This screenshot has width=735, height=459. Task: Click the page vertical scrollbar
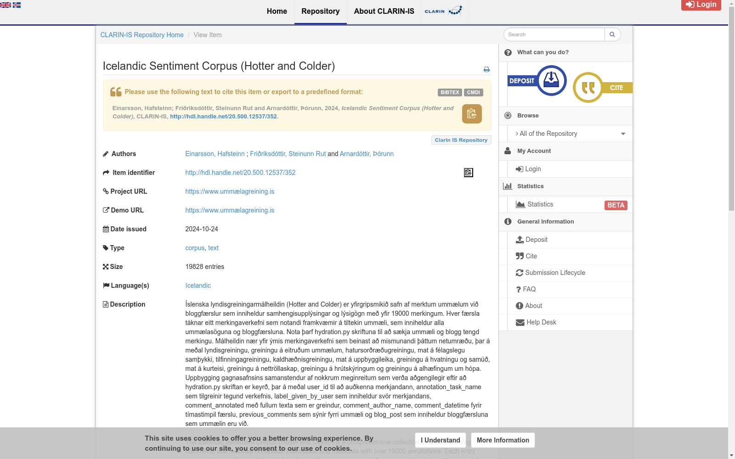coord(731,108)
